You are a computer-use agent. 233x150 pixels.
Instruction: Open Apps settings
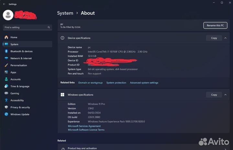pyautogui.click(x=28, y=72)
